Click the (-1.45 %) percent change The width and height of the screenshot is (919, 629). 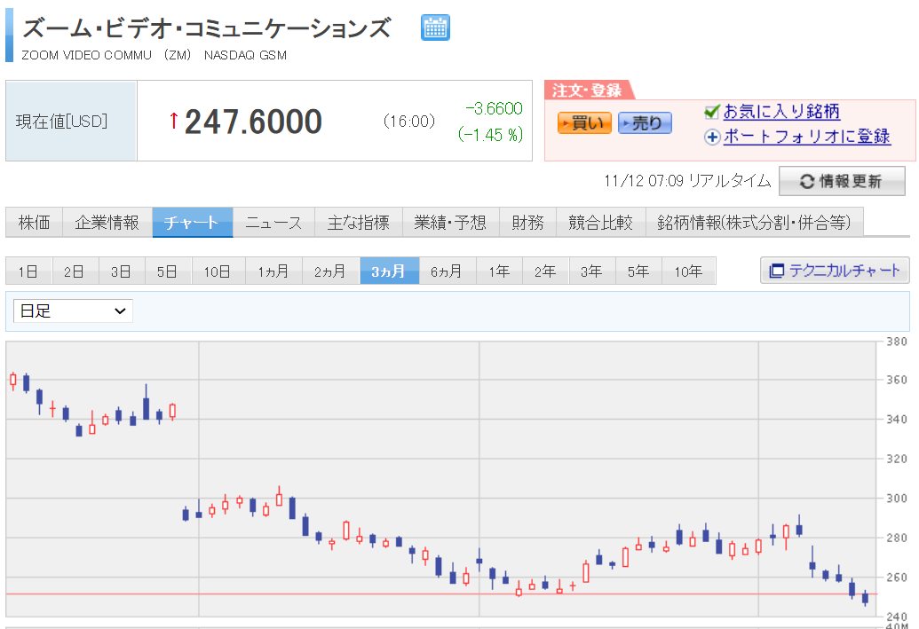coord(490,135)
